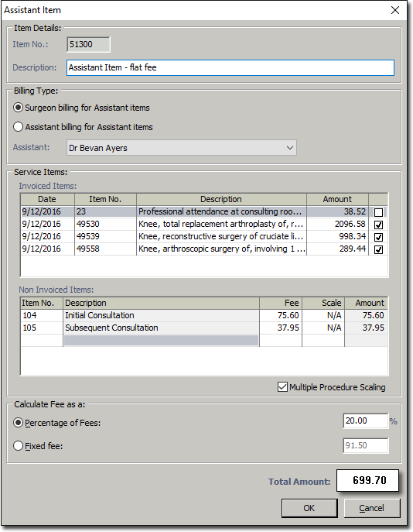This screenshot has width=413, height=532.
Task: Click item number 104 cell
Action: pos(42,315)
